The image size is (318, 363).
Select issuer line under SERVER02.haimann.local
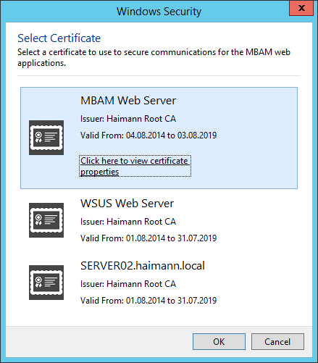(128, 284)
